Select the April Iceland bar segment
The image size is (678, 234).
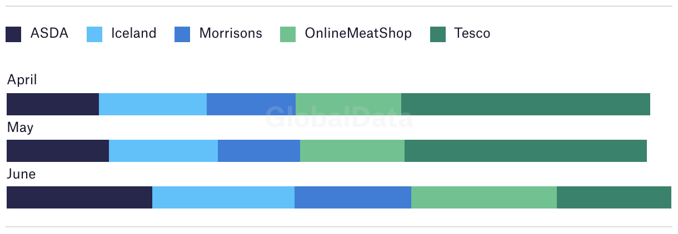153,104
